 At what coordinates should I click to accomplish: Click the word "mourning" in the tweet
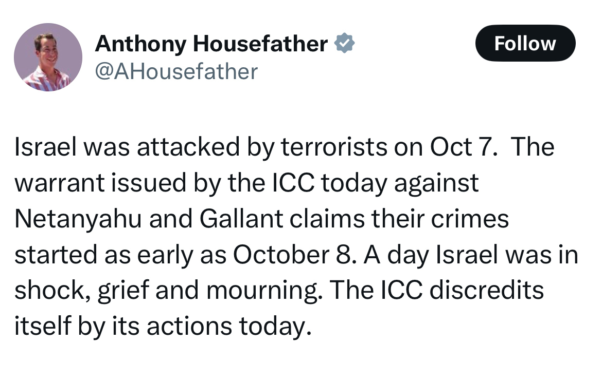pos(263,291)
